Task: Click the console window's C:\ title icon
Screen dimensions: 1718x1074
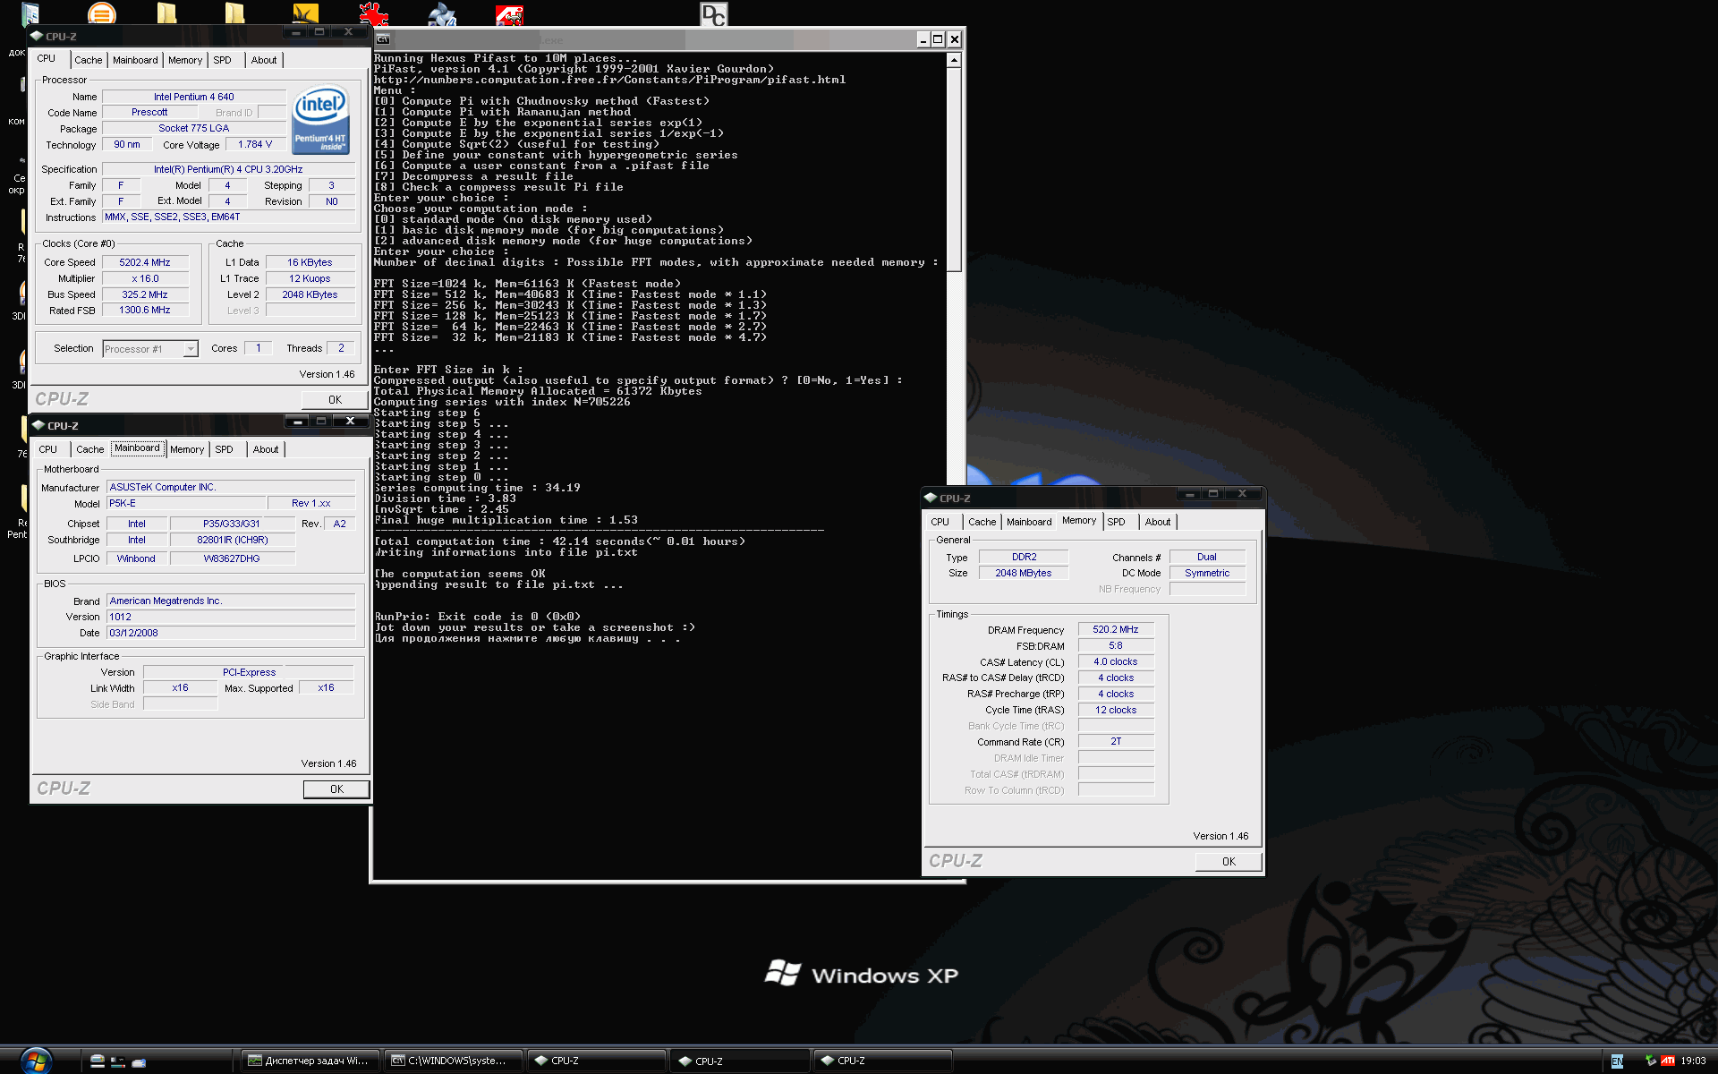Action: pos(383,38)
